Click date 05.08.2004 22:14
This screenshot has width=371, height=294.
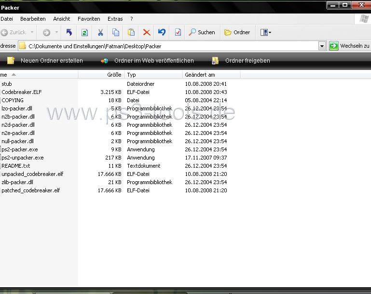206,100
